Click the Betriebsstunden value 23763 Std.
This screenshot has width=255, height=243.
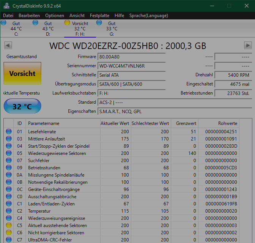point(233,93)
